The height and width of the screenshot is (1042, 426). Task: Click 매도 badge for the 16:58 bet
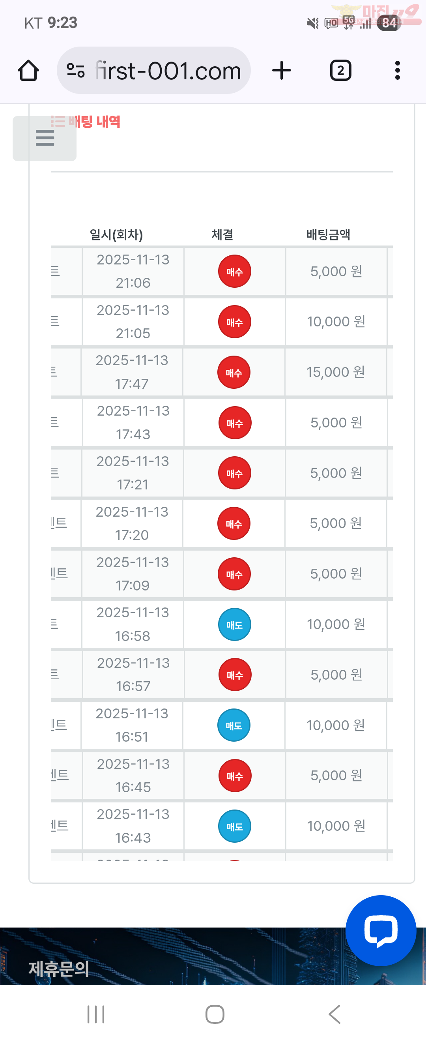click(234, 624)
